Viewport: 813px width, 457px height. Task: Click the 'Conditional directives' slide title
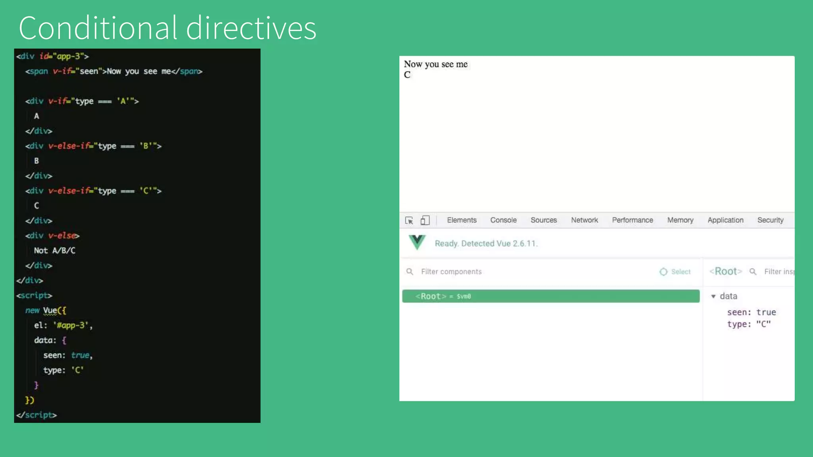click(x=168, y=28)
